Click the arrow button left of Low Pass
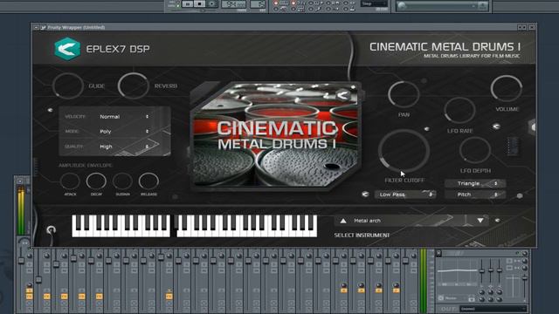The image size is (559, 314). [x=365, y=195]
